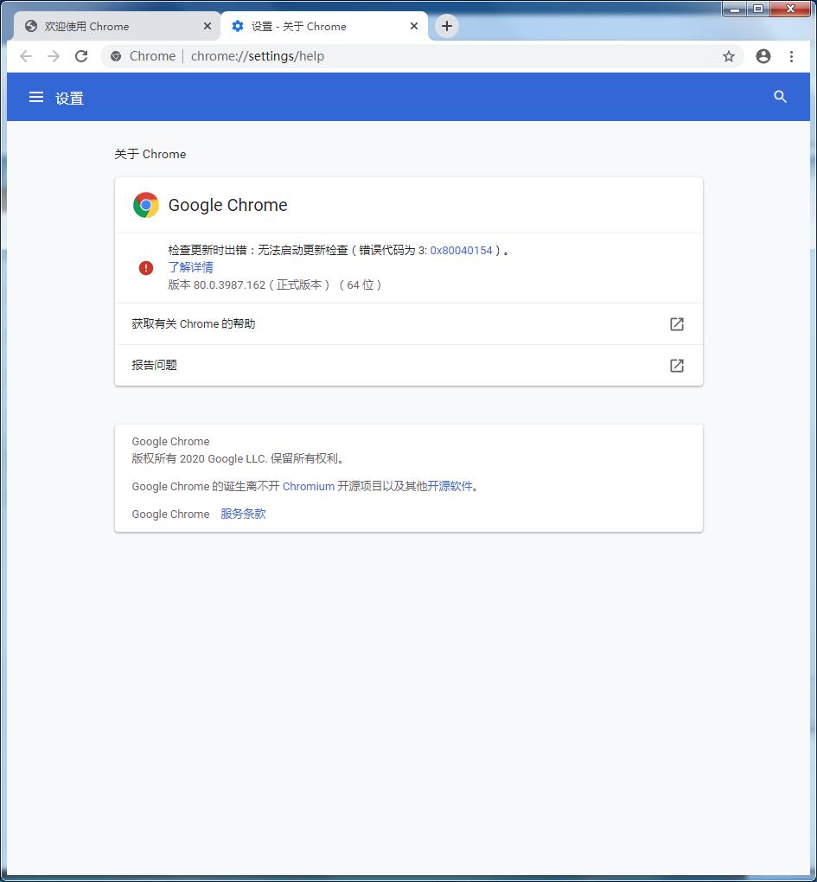Image resolution: width=817 pixels, height=882 pixels.
Task: Open the 了解详情 link
Action: (x=190, y=267)
